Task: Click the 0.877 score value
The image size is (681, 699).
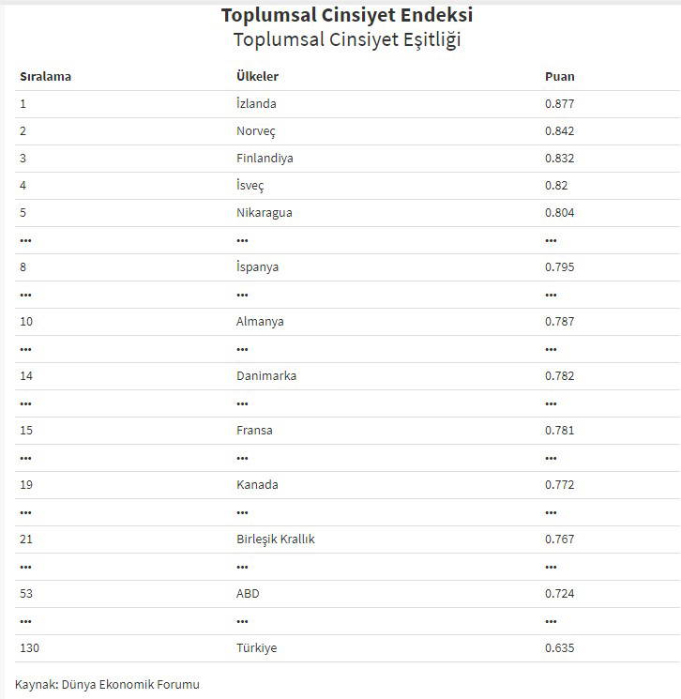Action: [559, 103]
